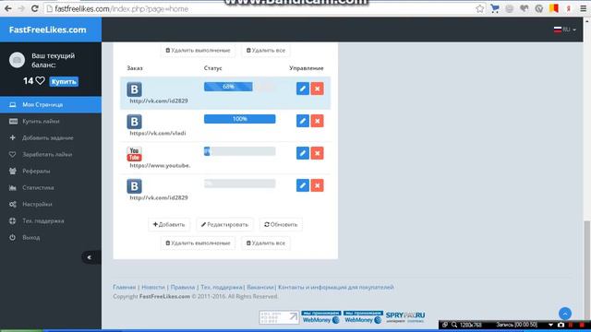591x332 pixels.
Task: Click the YouTube logo icon in the orders list
Action: click(x=134, y=154)
